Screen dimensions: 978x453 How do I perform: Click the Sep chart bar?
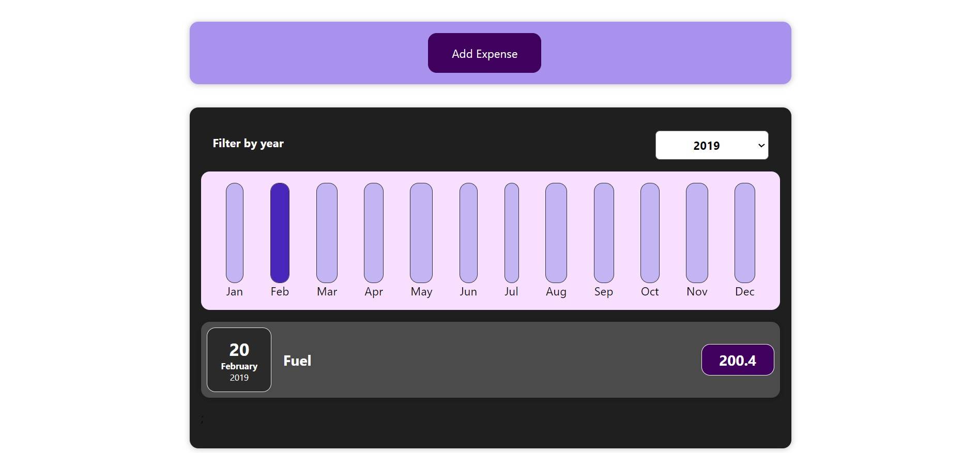click(604, 233)
